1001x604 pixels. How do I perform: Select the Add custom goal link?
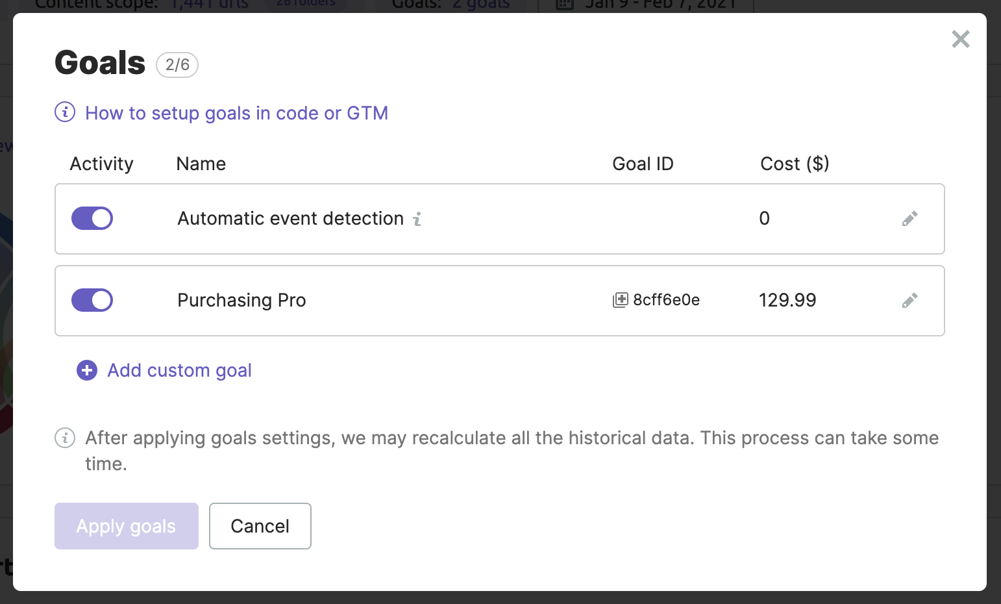179,370
